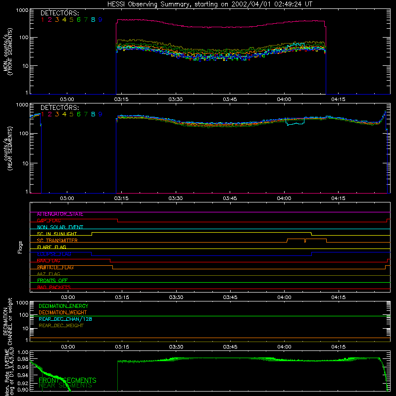
Task: Click the FLARE_FLAG label
Action: click(x=51, y=247)
